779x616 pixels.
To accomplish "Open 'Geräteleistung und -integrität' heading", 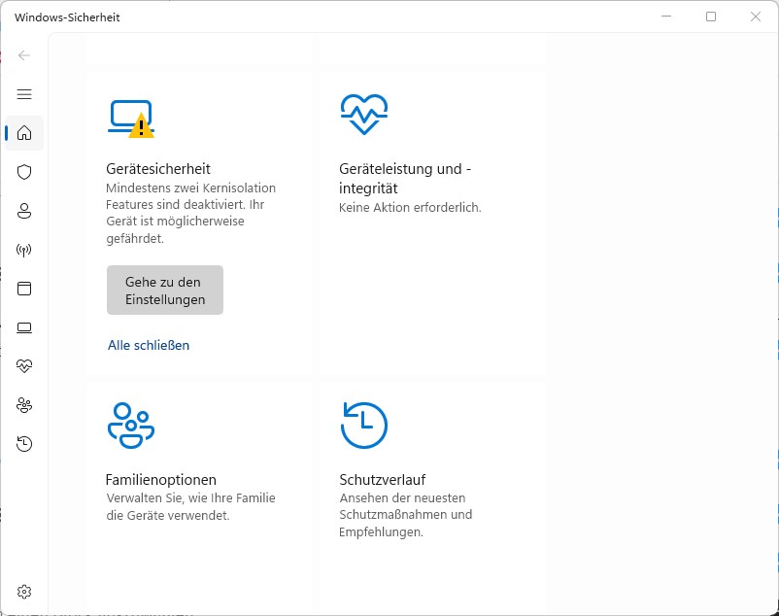I will (405, 179).
